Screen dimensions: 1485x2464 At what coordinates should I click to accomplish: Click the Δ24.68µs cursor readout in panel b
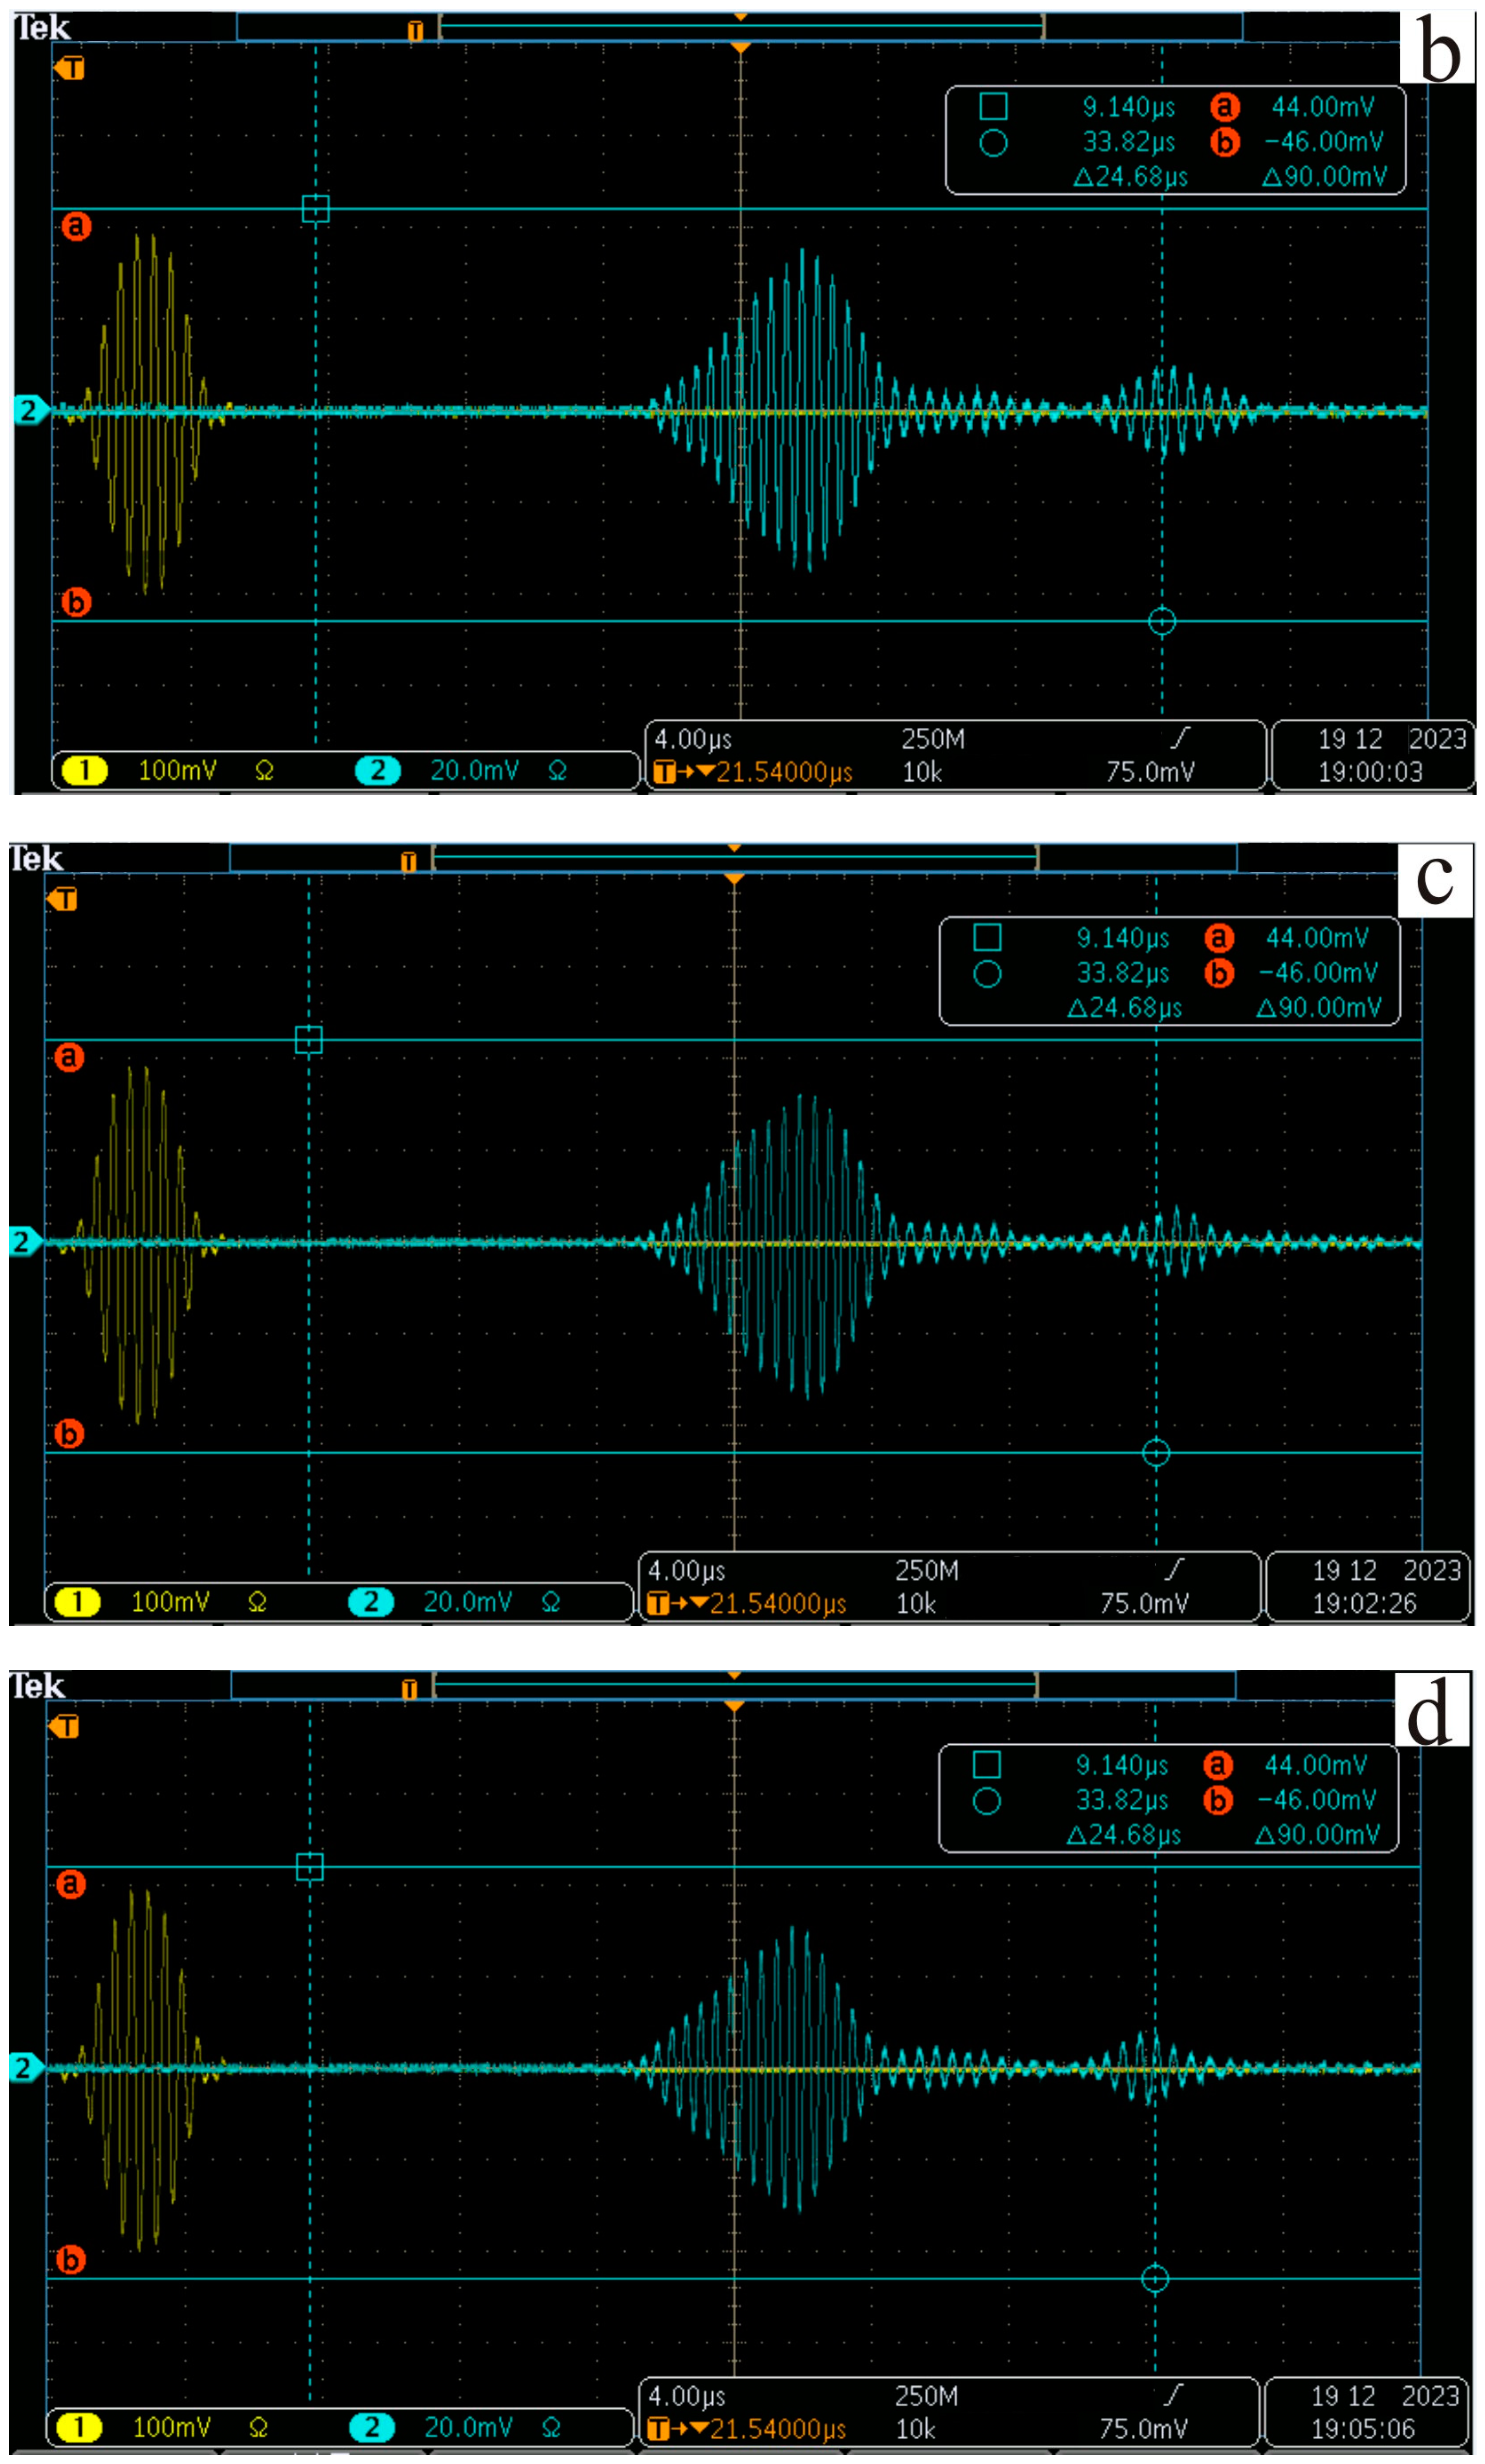coord(1131,177)
